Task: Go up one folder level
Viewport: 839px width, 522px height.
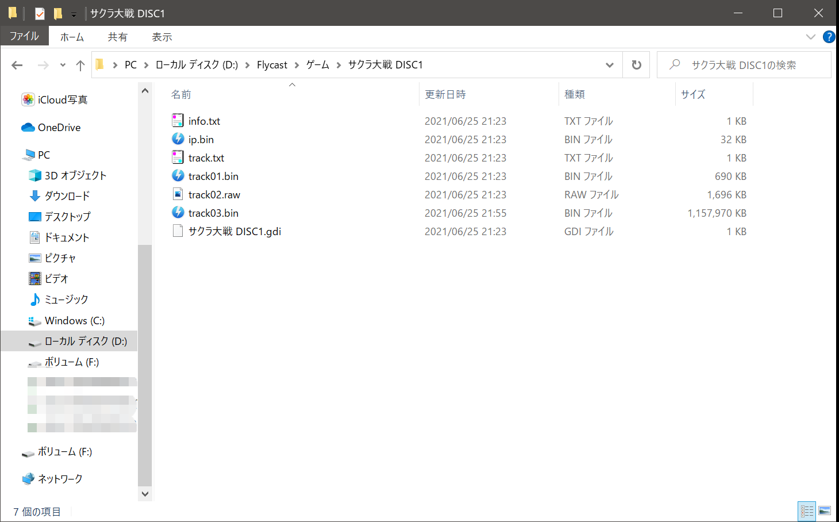Action: 80,65
